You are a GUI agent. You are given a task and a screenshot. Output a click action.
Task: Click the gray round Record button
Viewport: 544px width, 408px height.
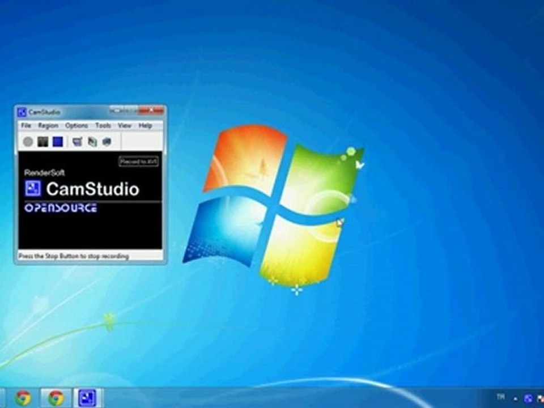pos(28,142)
